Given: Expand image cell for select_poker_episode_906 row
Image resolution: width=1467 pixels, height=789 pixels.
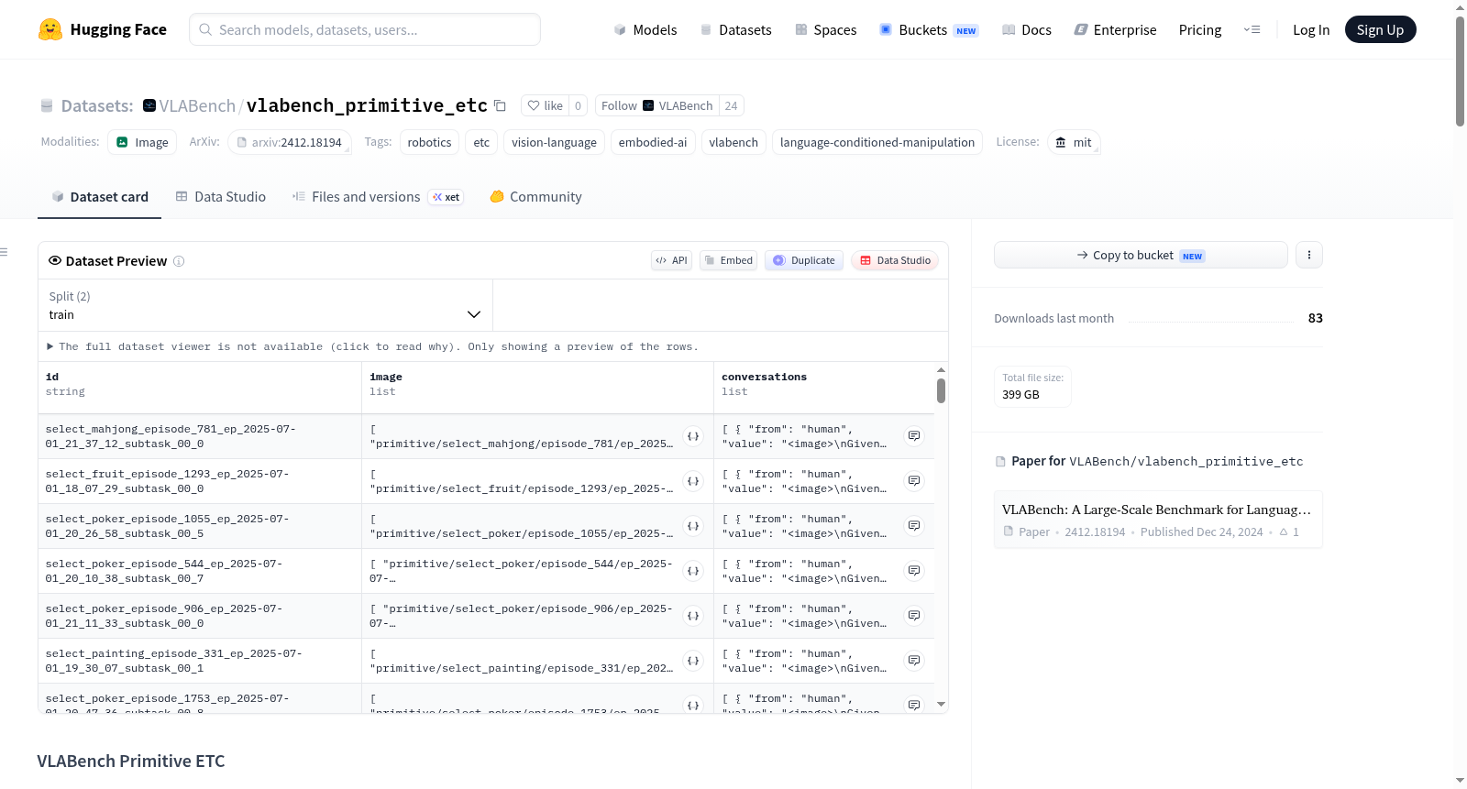Looking at the screenshot, I should coord(693,616).
